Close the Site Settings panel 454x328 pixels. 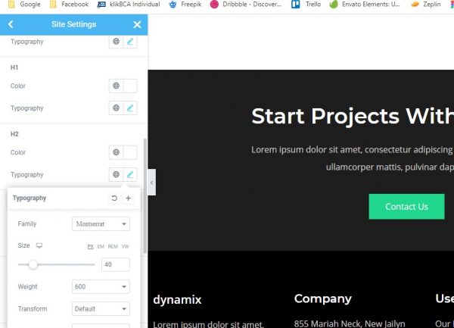click(x=137, y=24)
